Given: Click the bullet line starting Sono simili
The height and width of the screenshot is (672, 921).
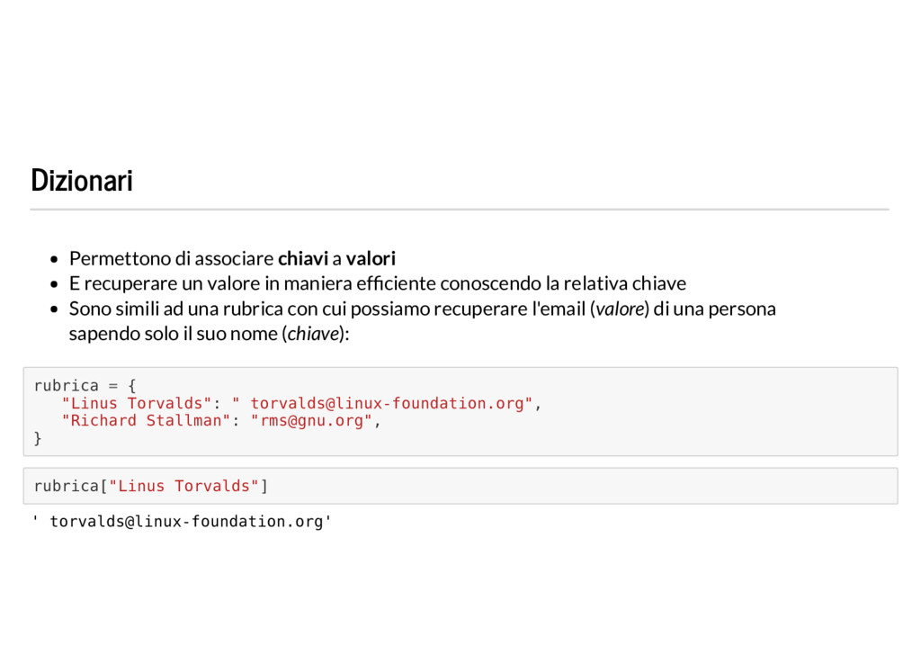Looking at the screenshot, I should tap(423, 309).
